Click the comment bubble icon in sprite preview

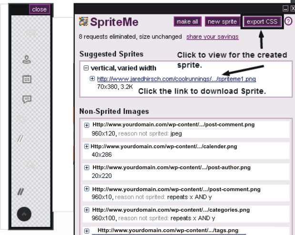pyautogui.click(x=27, y=99)
